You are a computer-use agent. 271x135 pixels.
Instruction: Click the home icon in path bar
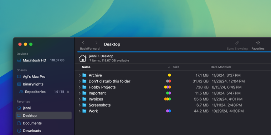point(83,58)
